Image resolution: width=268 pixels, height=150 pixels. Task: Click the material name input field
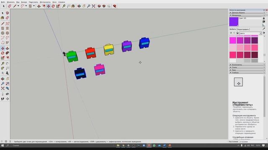pyautogui.click(x=250, y=18)
